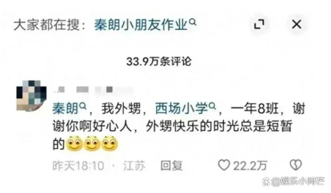The height and width of the screenshot is (193, 331).
Task: Tap the 33.9万条评论 header
Action: click(x=159, y=62)
